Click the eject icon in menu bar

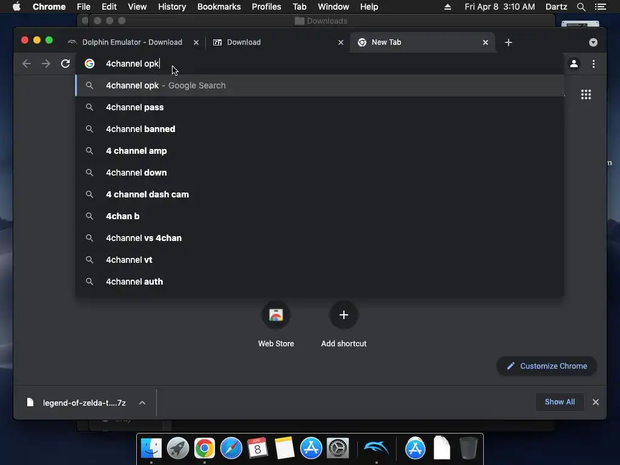pos(447,7)
